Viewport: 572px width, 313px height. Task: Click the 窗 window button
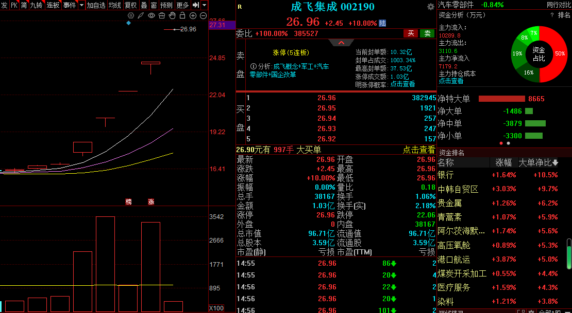click(x=154, y=5)
